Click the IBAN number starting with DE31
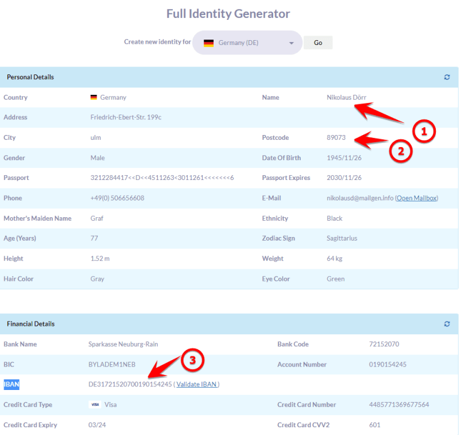This screenshot has height=435, width=461. tap(130, 385)
